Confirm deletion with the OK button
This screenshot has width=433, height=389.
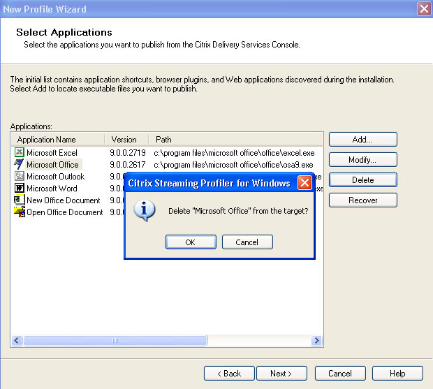click(x=191, y=242)
